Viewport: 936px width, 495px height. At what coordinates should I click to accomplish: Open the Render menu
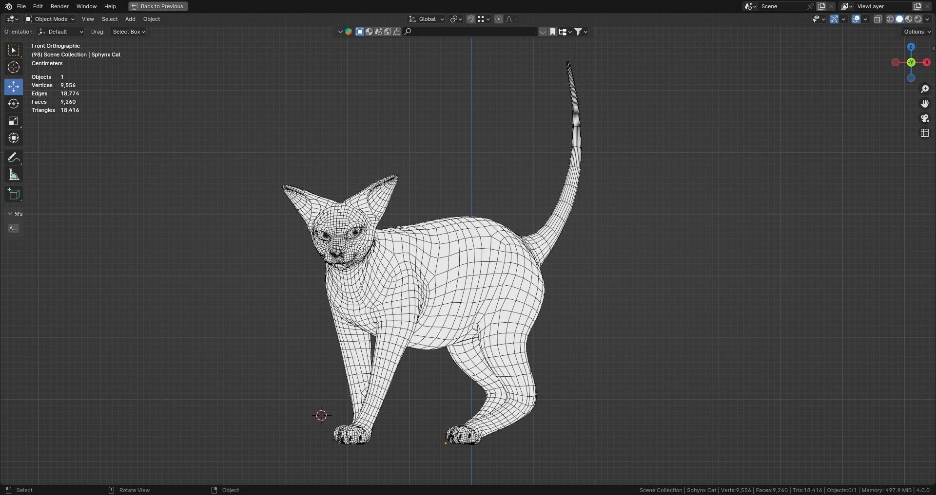[59, 6]
